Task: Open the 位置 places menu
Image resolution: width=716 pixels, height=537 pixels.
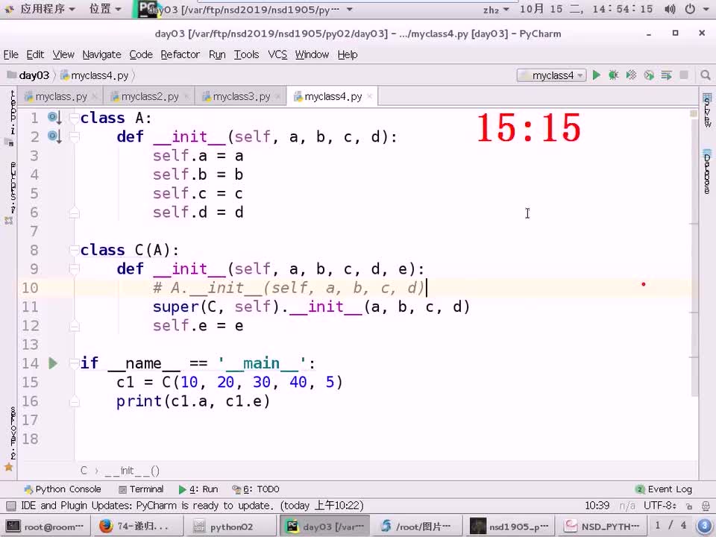Action: 105,9
